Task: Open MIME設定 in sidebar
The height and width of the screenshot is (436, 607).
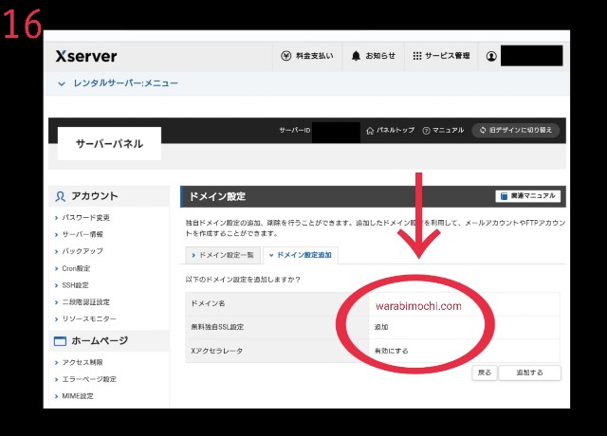Action: pos(78,396)
